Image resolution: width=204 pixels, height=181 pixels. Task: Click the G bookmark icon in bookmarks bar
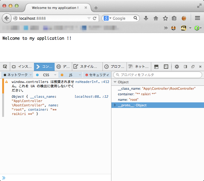click(183, 28)
